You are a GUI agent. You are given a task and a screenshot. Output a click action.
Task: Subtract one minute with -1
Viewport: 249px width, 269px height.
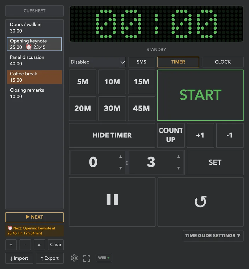230,135
